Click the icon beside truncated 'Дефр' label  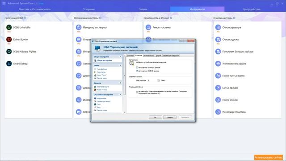click(x=79, y=88)
